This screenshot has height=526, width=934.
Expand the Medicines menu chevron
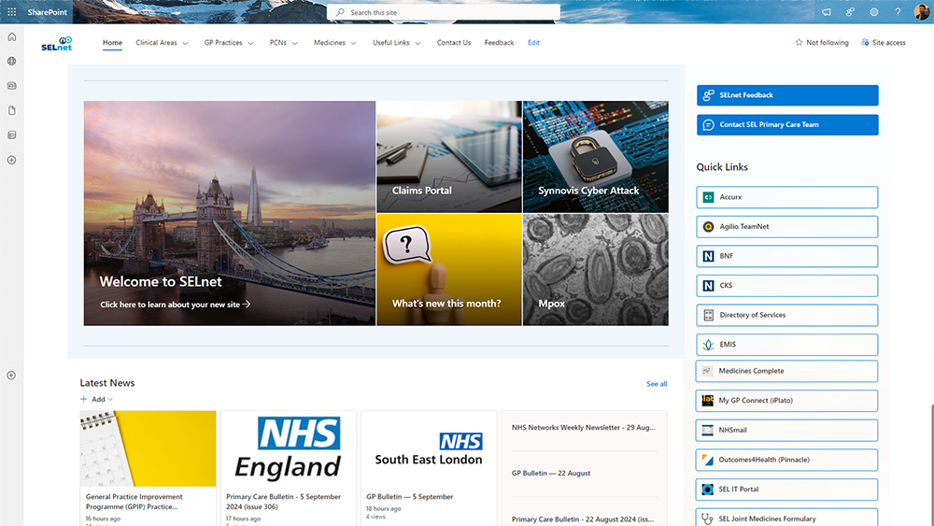click(354, 43)
